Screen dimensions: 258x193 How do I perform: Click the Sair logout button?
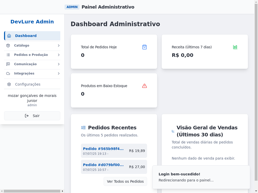point(32,116)
